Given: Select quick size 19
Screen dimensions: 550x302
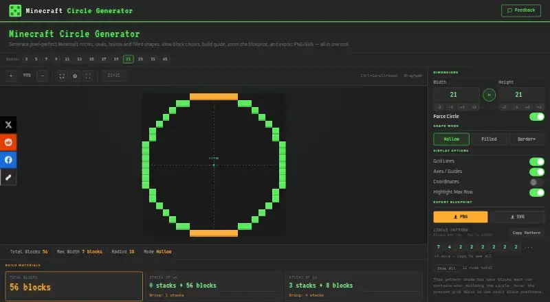Looking at the screenshot, I should click(116, 59).
